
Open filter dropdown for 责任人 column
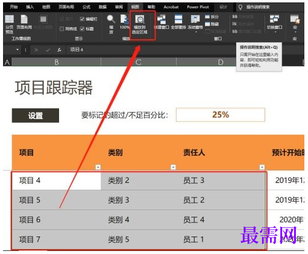pos(262,167)
